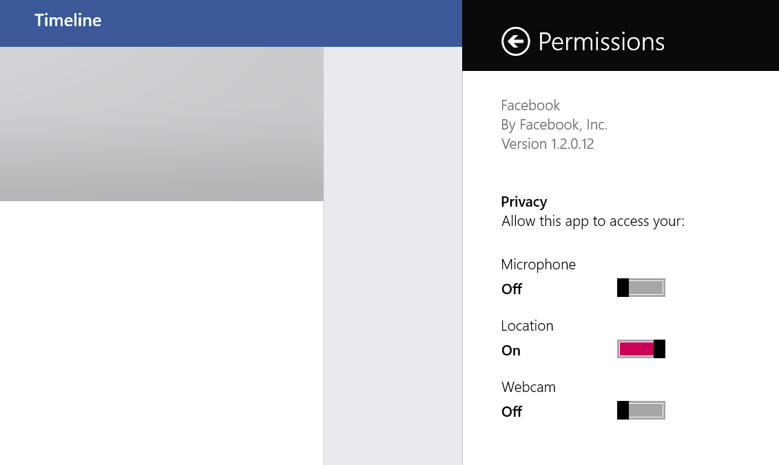Image resolution: width=779 pixels, height=465 pixels.
Task: Click the Microphone permission label
Action: coord(538,264)
